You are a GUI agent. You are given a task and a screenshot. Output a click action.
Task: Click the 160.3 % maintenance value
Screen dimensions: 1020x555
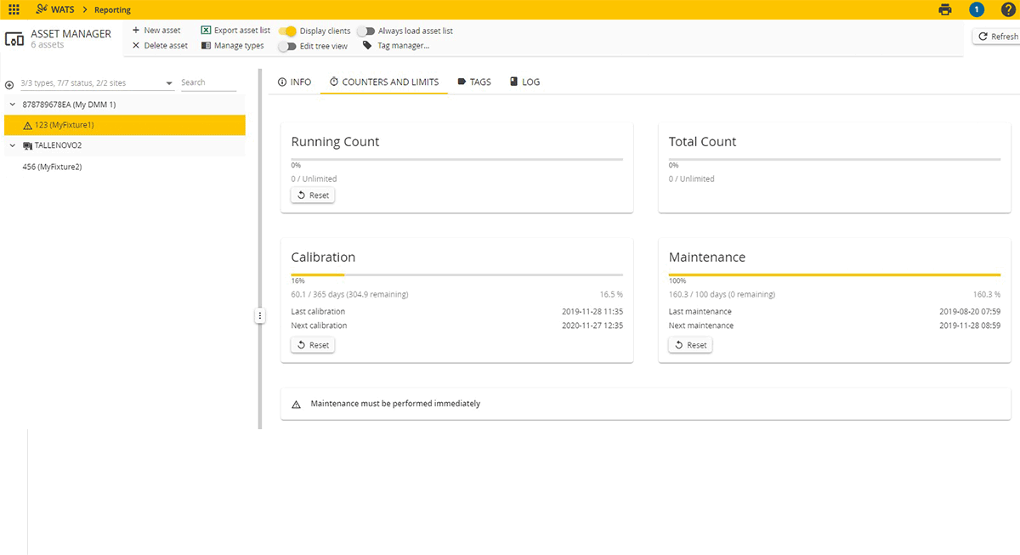(x=987, y=295)
